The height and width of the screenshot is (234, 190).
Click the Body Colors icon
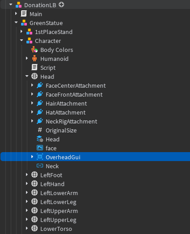point(35,50)
